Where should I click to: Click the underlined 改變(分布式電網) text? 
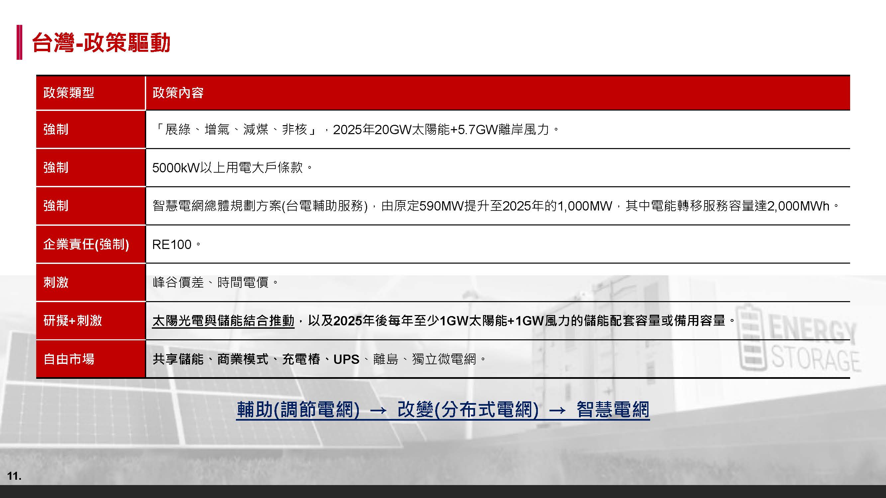click(468, 409)
